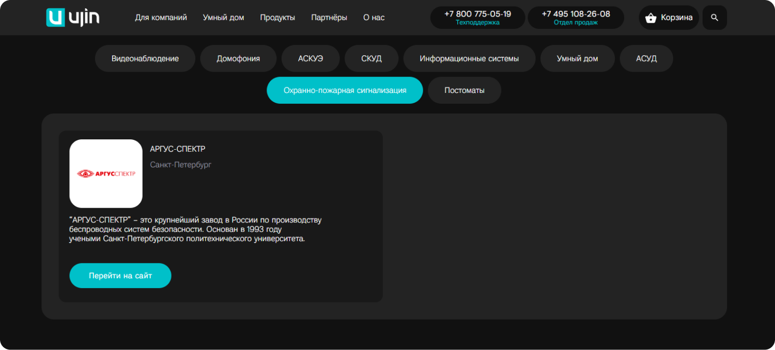This screenshot has height=350, width=775.
Task: Select the АСКУЭ category filter
Action: (311, 58)
